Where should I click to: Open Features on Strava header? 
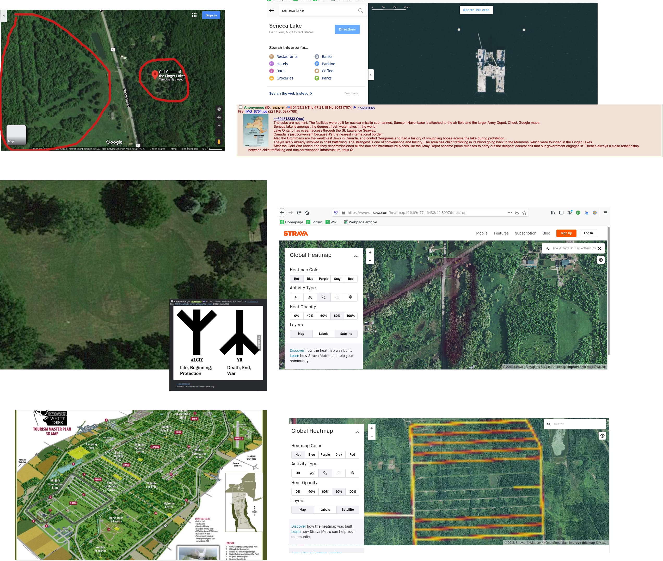coord(501,233)
